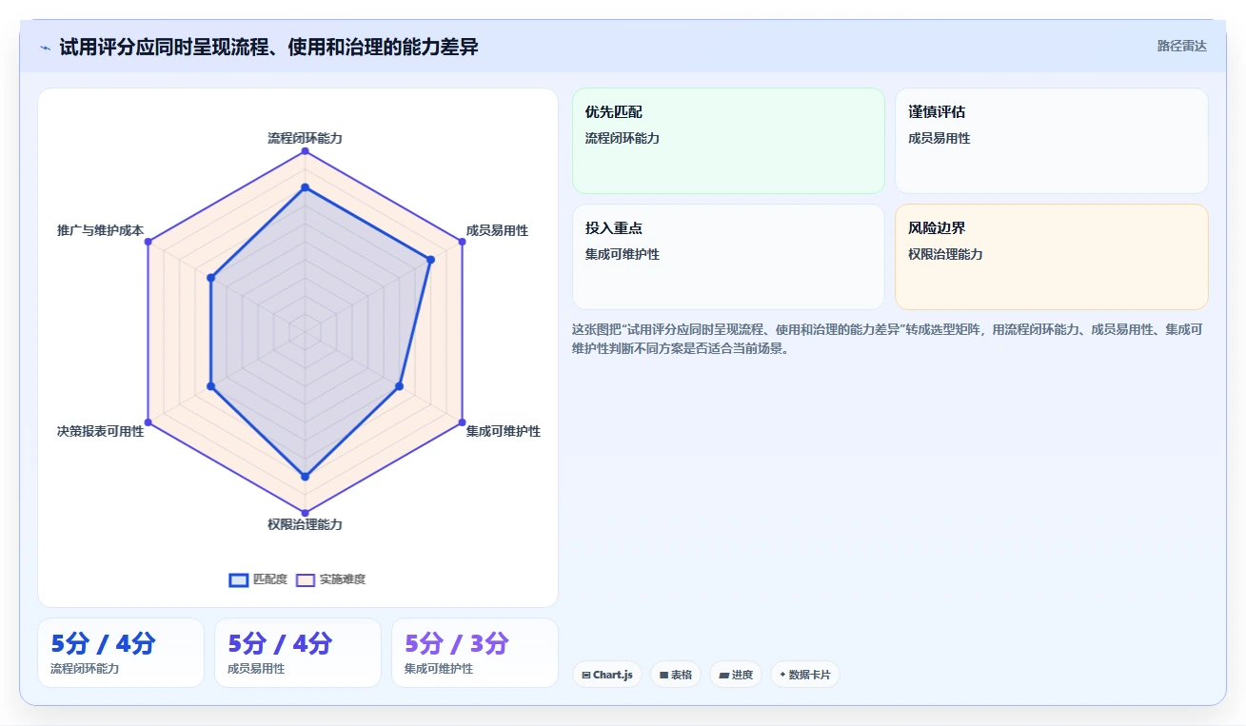Select the 数据卡片 tag
The height and width of the screenshot is (726, 1246).
click(805, 675)
